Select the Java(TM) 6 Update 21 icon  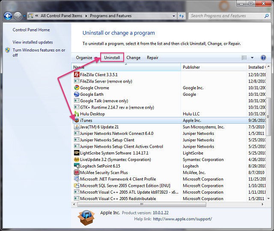[77, 127]
